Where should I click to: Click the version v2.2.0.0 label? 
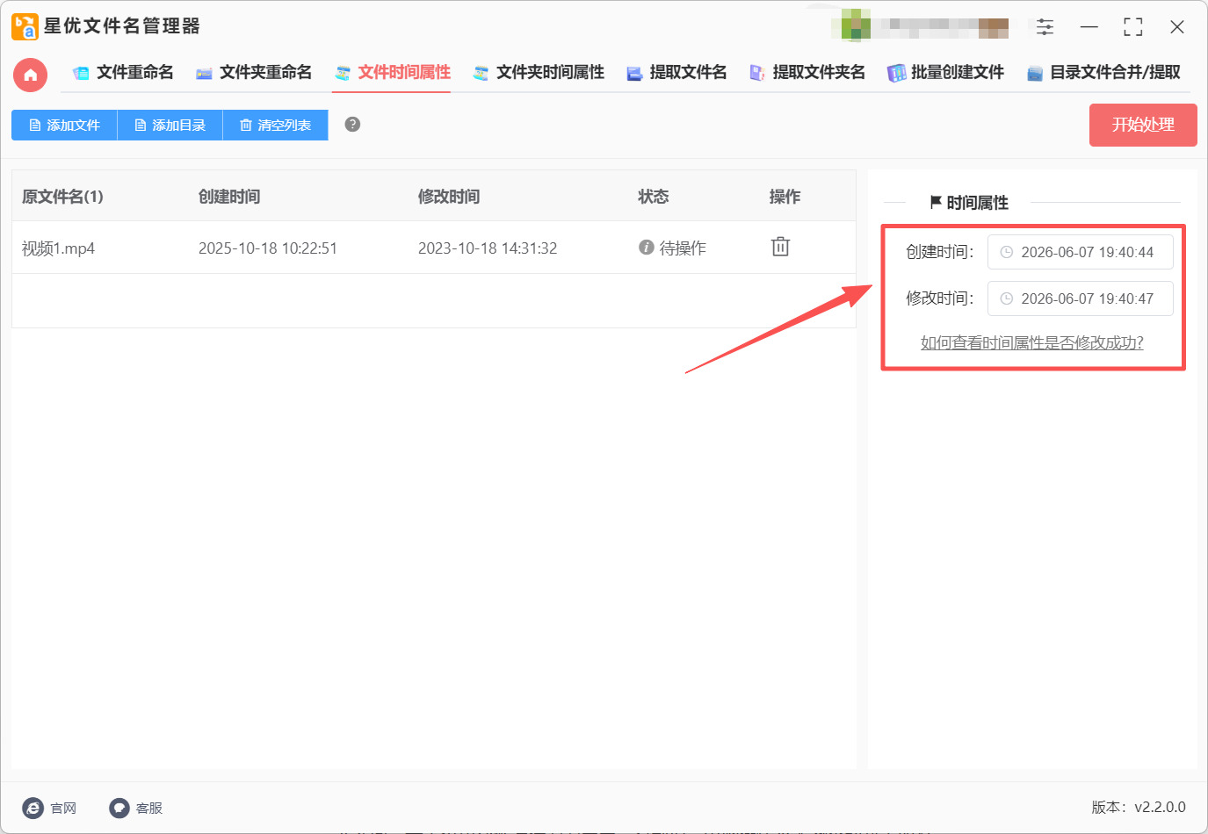pyautogui.click(x=1139, y=807)
